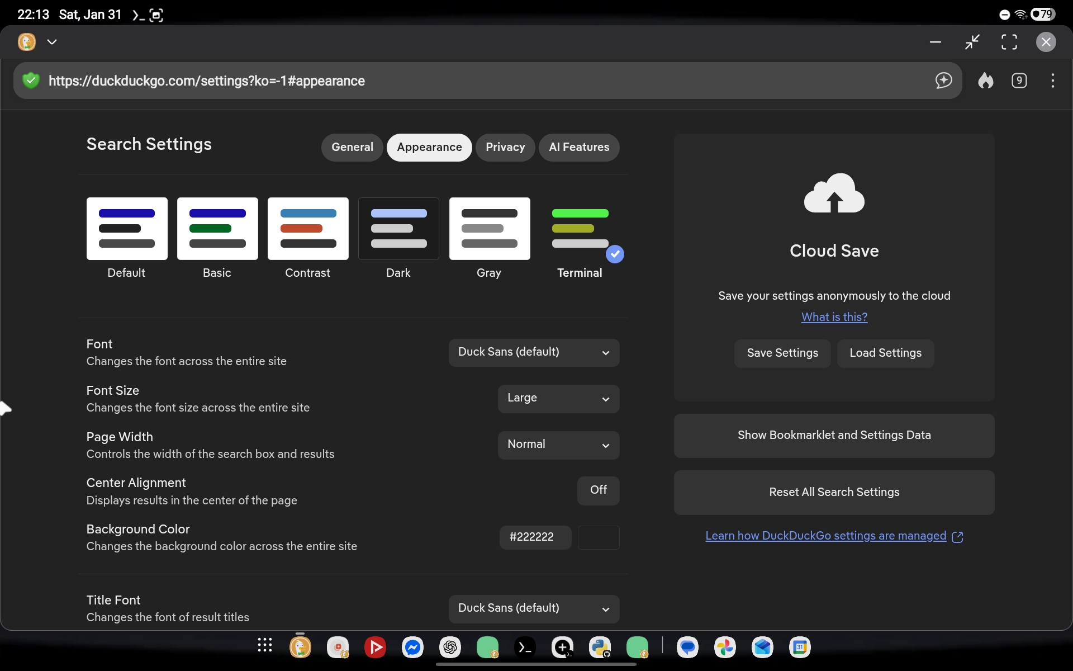Select the Dark theme
Image resolution: width=1073 pixels, height=671 pixels.
click(x=398, y=229)
